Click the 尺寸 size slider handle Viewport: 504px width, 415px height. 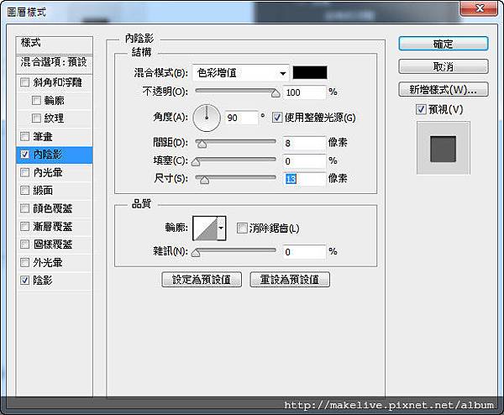coord(204,181)
